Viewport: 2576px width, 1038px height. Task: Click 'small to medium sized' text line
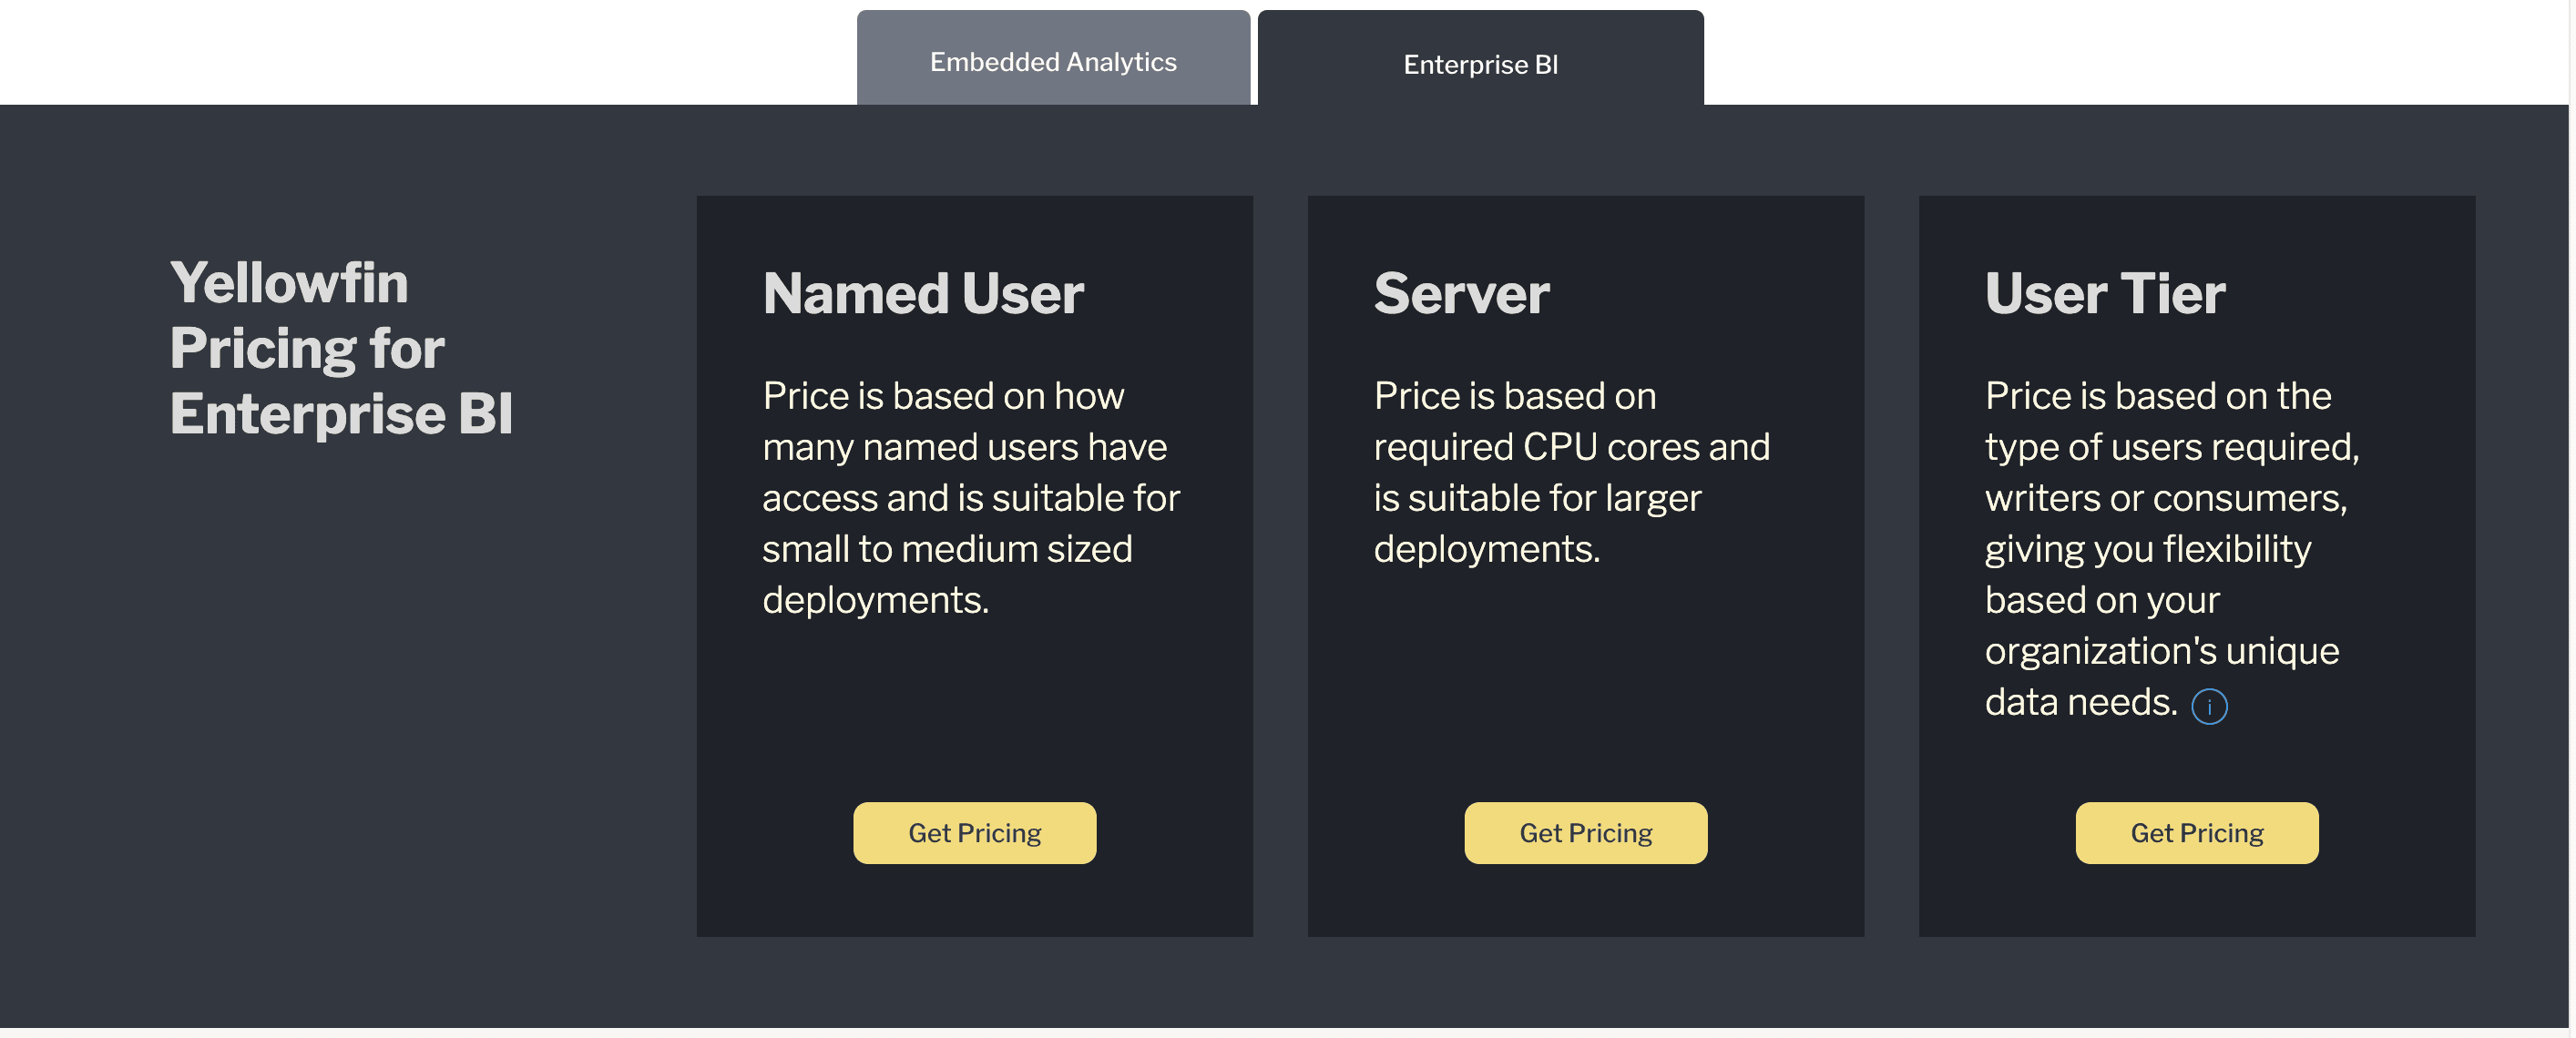[x=946, y=549]
